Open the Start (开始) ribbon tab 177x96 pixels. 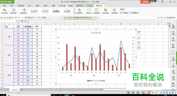(4, 6)
